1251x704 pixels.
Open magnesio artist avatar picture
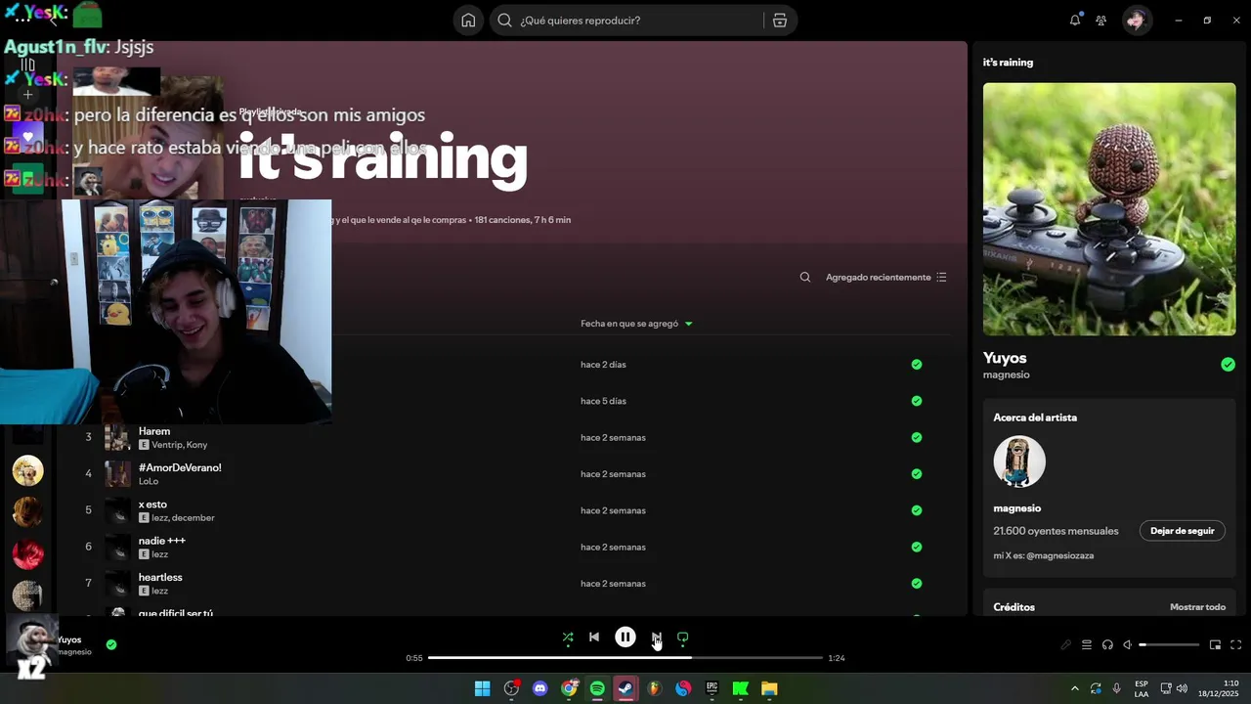point(1019,462)
